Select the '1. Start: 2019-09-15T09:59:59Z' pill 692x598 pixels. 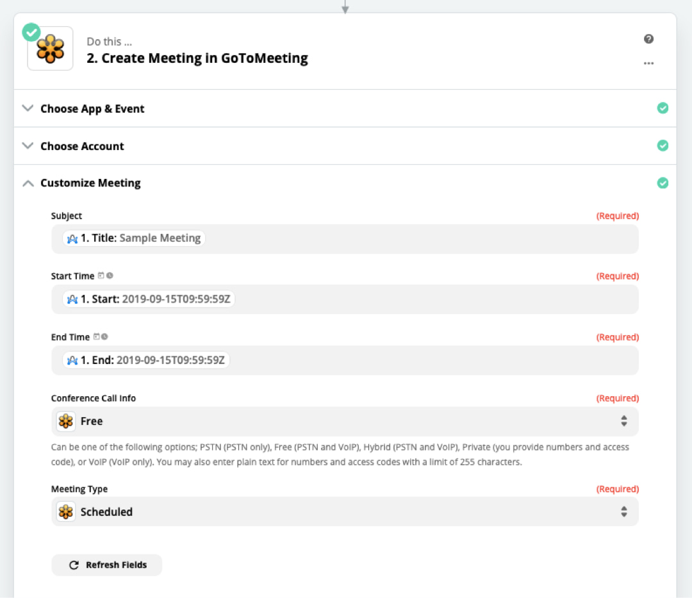coord(149,299)
